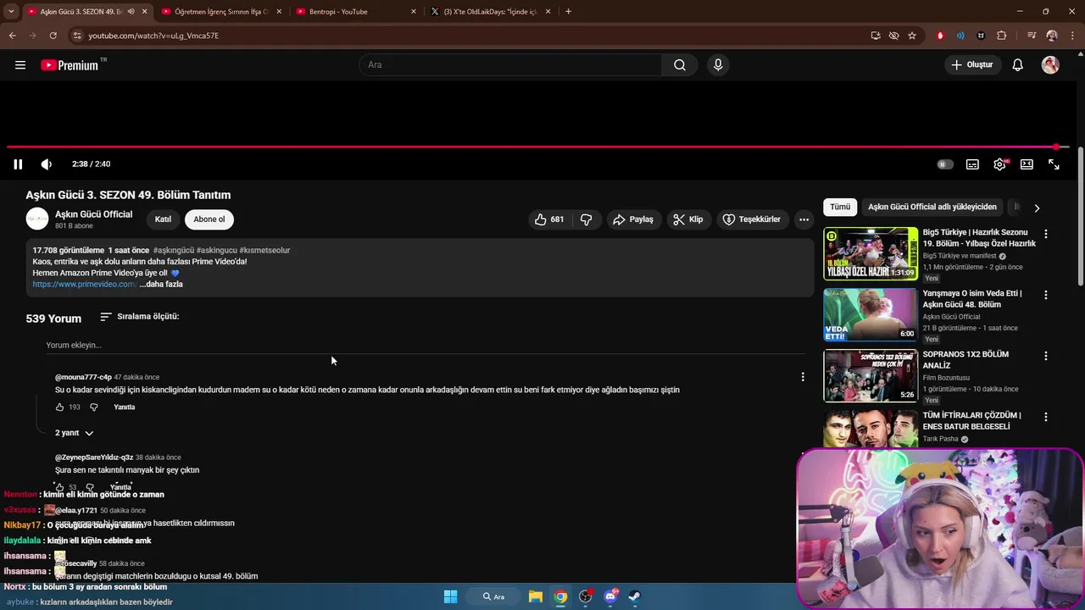This screenshot has height=610, width=1085.
Task: Dislike the comment by mouna777-c4p
Action: 94,408
